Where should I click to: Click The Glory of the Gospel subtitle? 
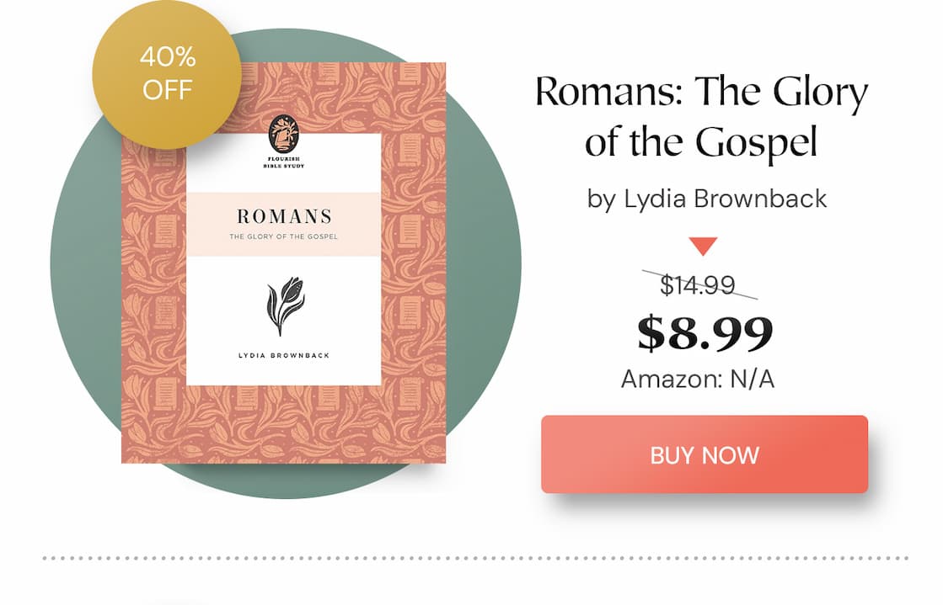(x=284, y=238)
